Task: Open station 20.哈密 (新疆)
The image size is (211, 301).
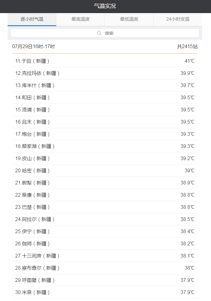Action: pyautogui.click(x=33, y=171)
